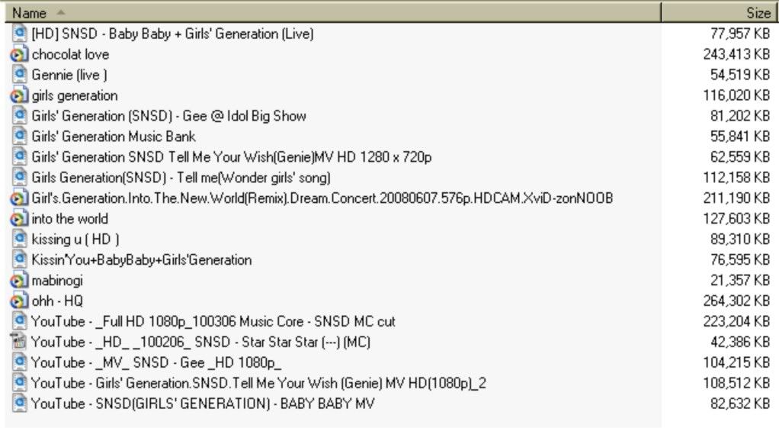Click the size value '77,957 KB'

(740, 34)
